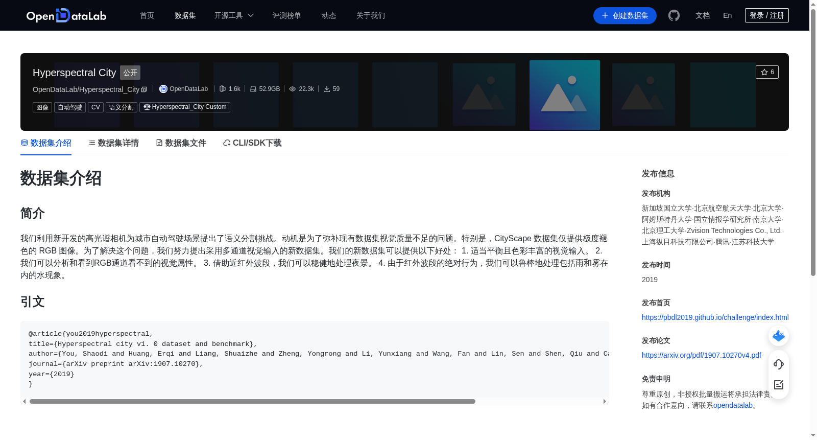This screenshot has width=817, height=440.
Task: Go to 首页 in the navigation
Action: point(147,16)
